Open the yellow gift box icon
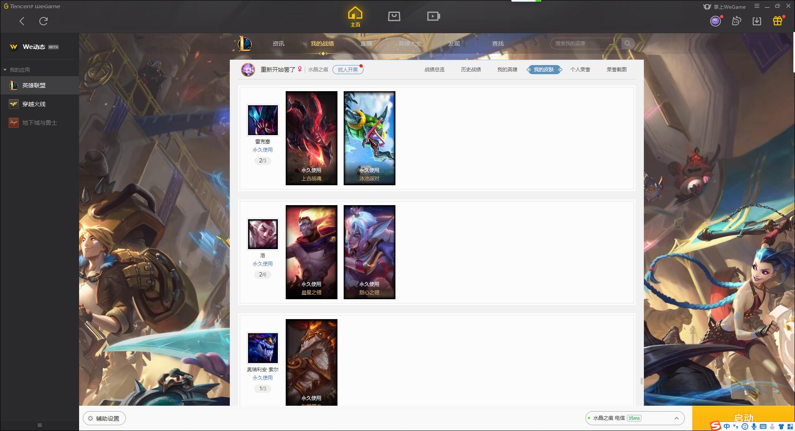Viewport: 795px width, 431px height. point(778,21)
